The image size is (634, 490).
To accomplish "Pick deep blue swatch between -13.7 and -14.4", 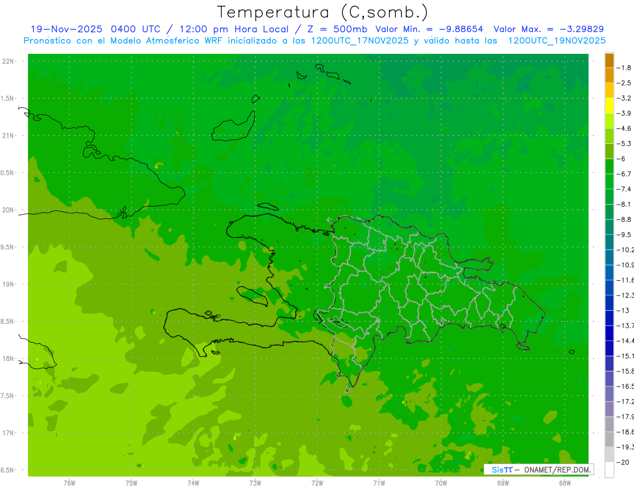I will 609,333.
